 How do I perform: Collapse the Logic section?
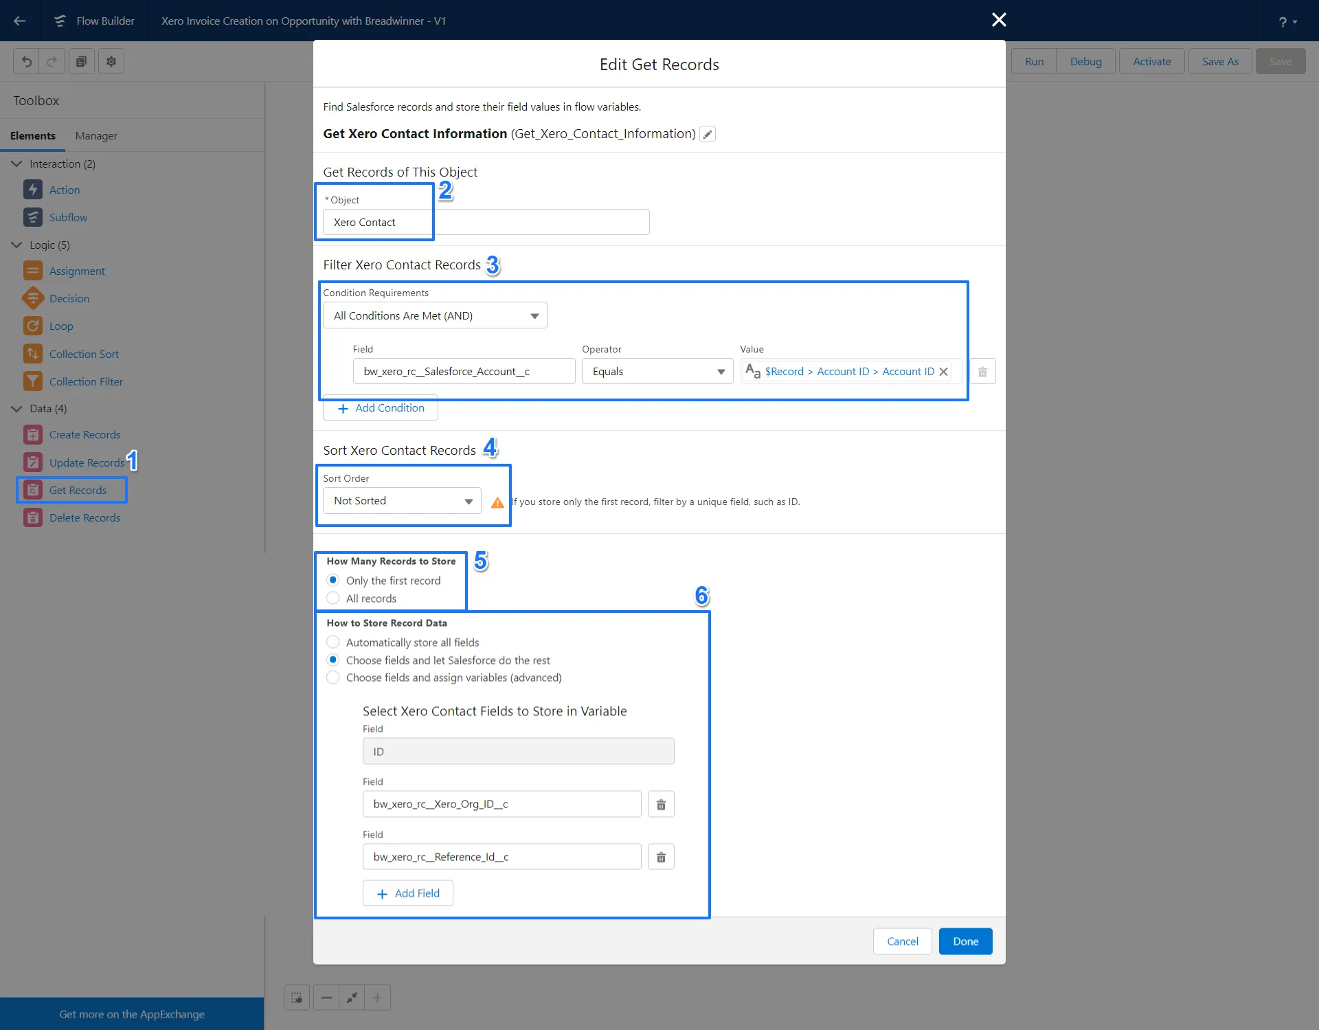(16, 245)
